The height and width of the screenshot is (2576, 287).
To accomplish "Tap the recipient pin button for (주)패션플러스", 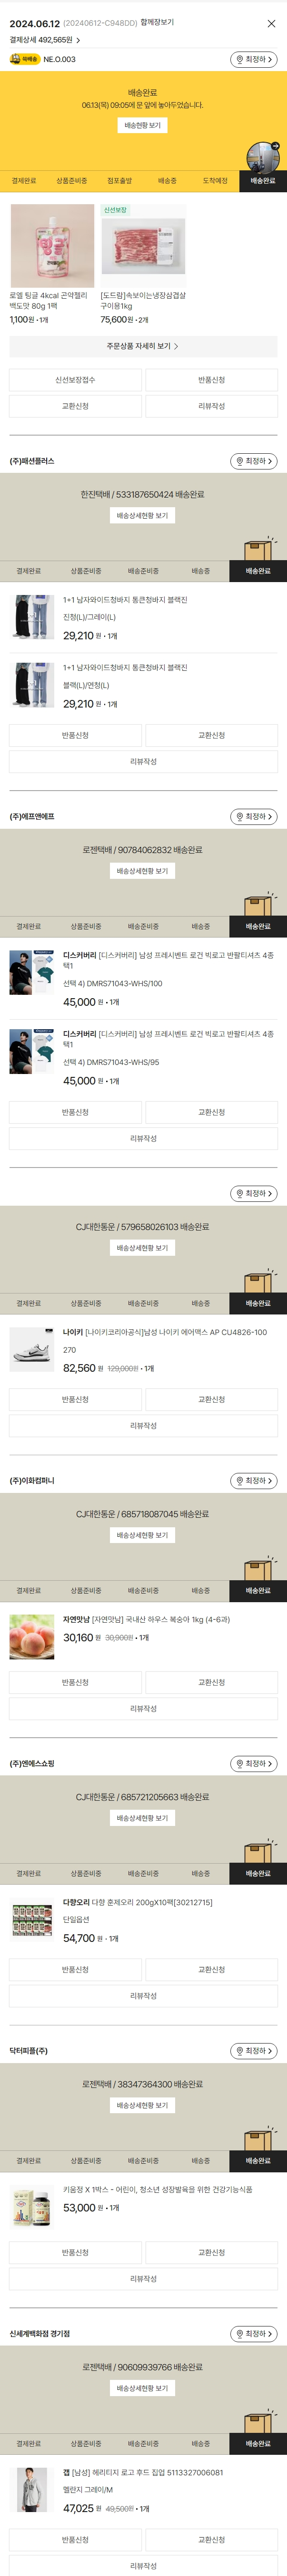I will [253, 461].
